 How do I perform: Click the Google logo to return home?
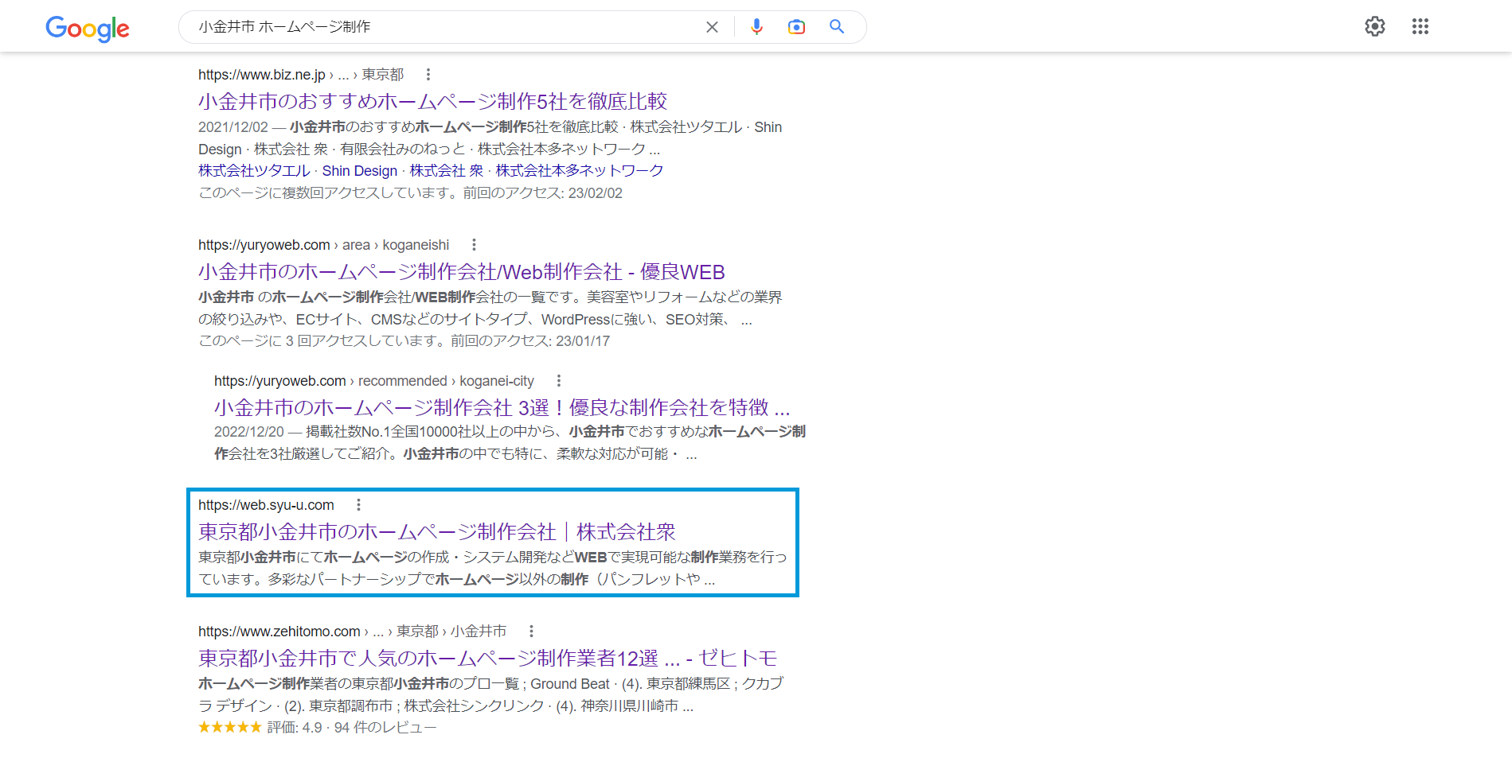point(88,29)
